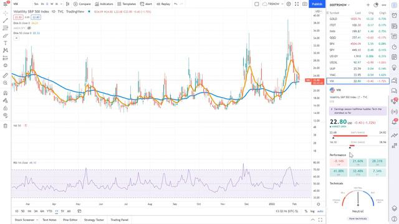399x224 pixels.
Task: Select the QQQ row in watchlist
Action: [357, 37]
